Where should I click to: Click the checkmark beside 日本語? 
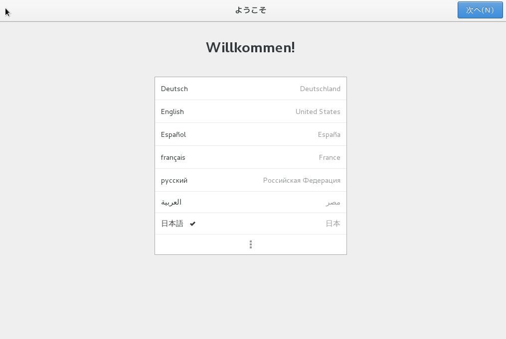(x=192, y=224)
